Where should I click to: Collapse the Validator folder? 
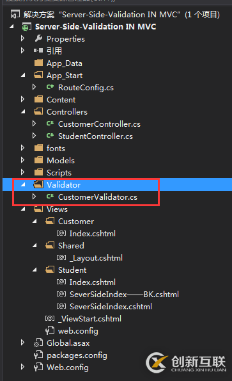coord(23,184)
